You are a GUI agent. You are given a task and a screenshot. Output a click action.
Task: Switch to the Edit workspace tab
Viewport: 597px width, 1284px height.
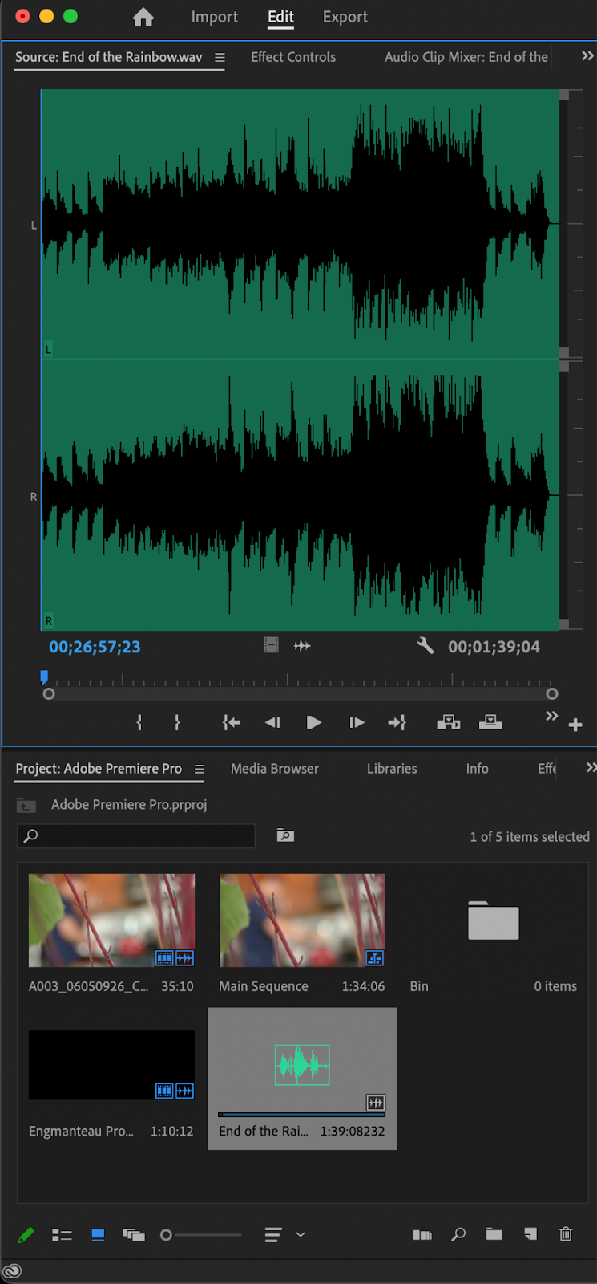click(280, 17)
